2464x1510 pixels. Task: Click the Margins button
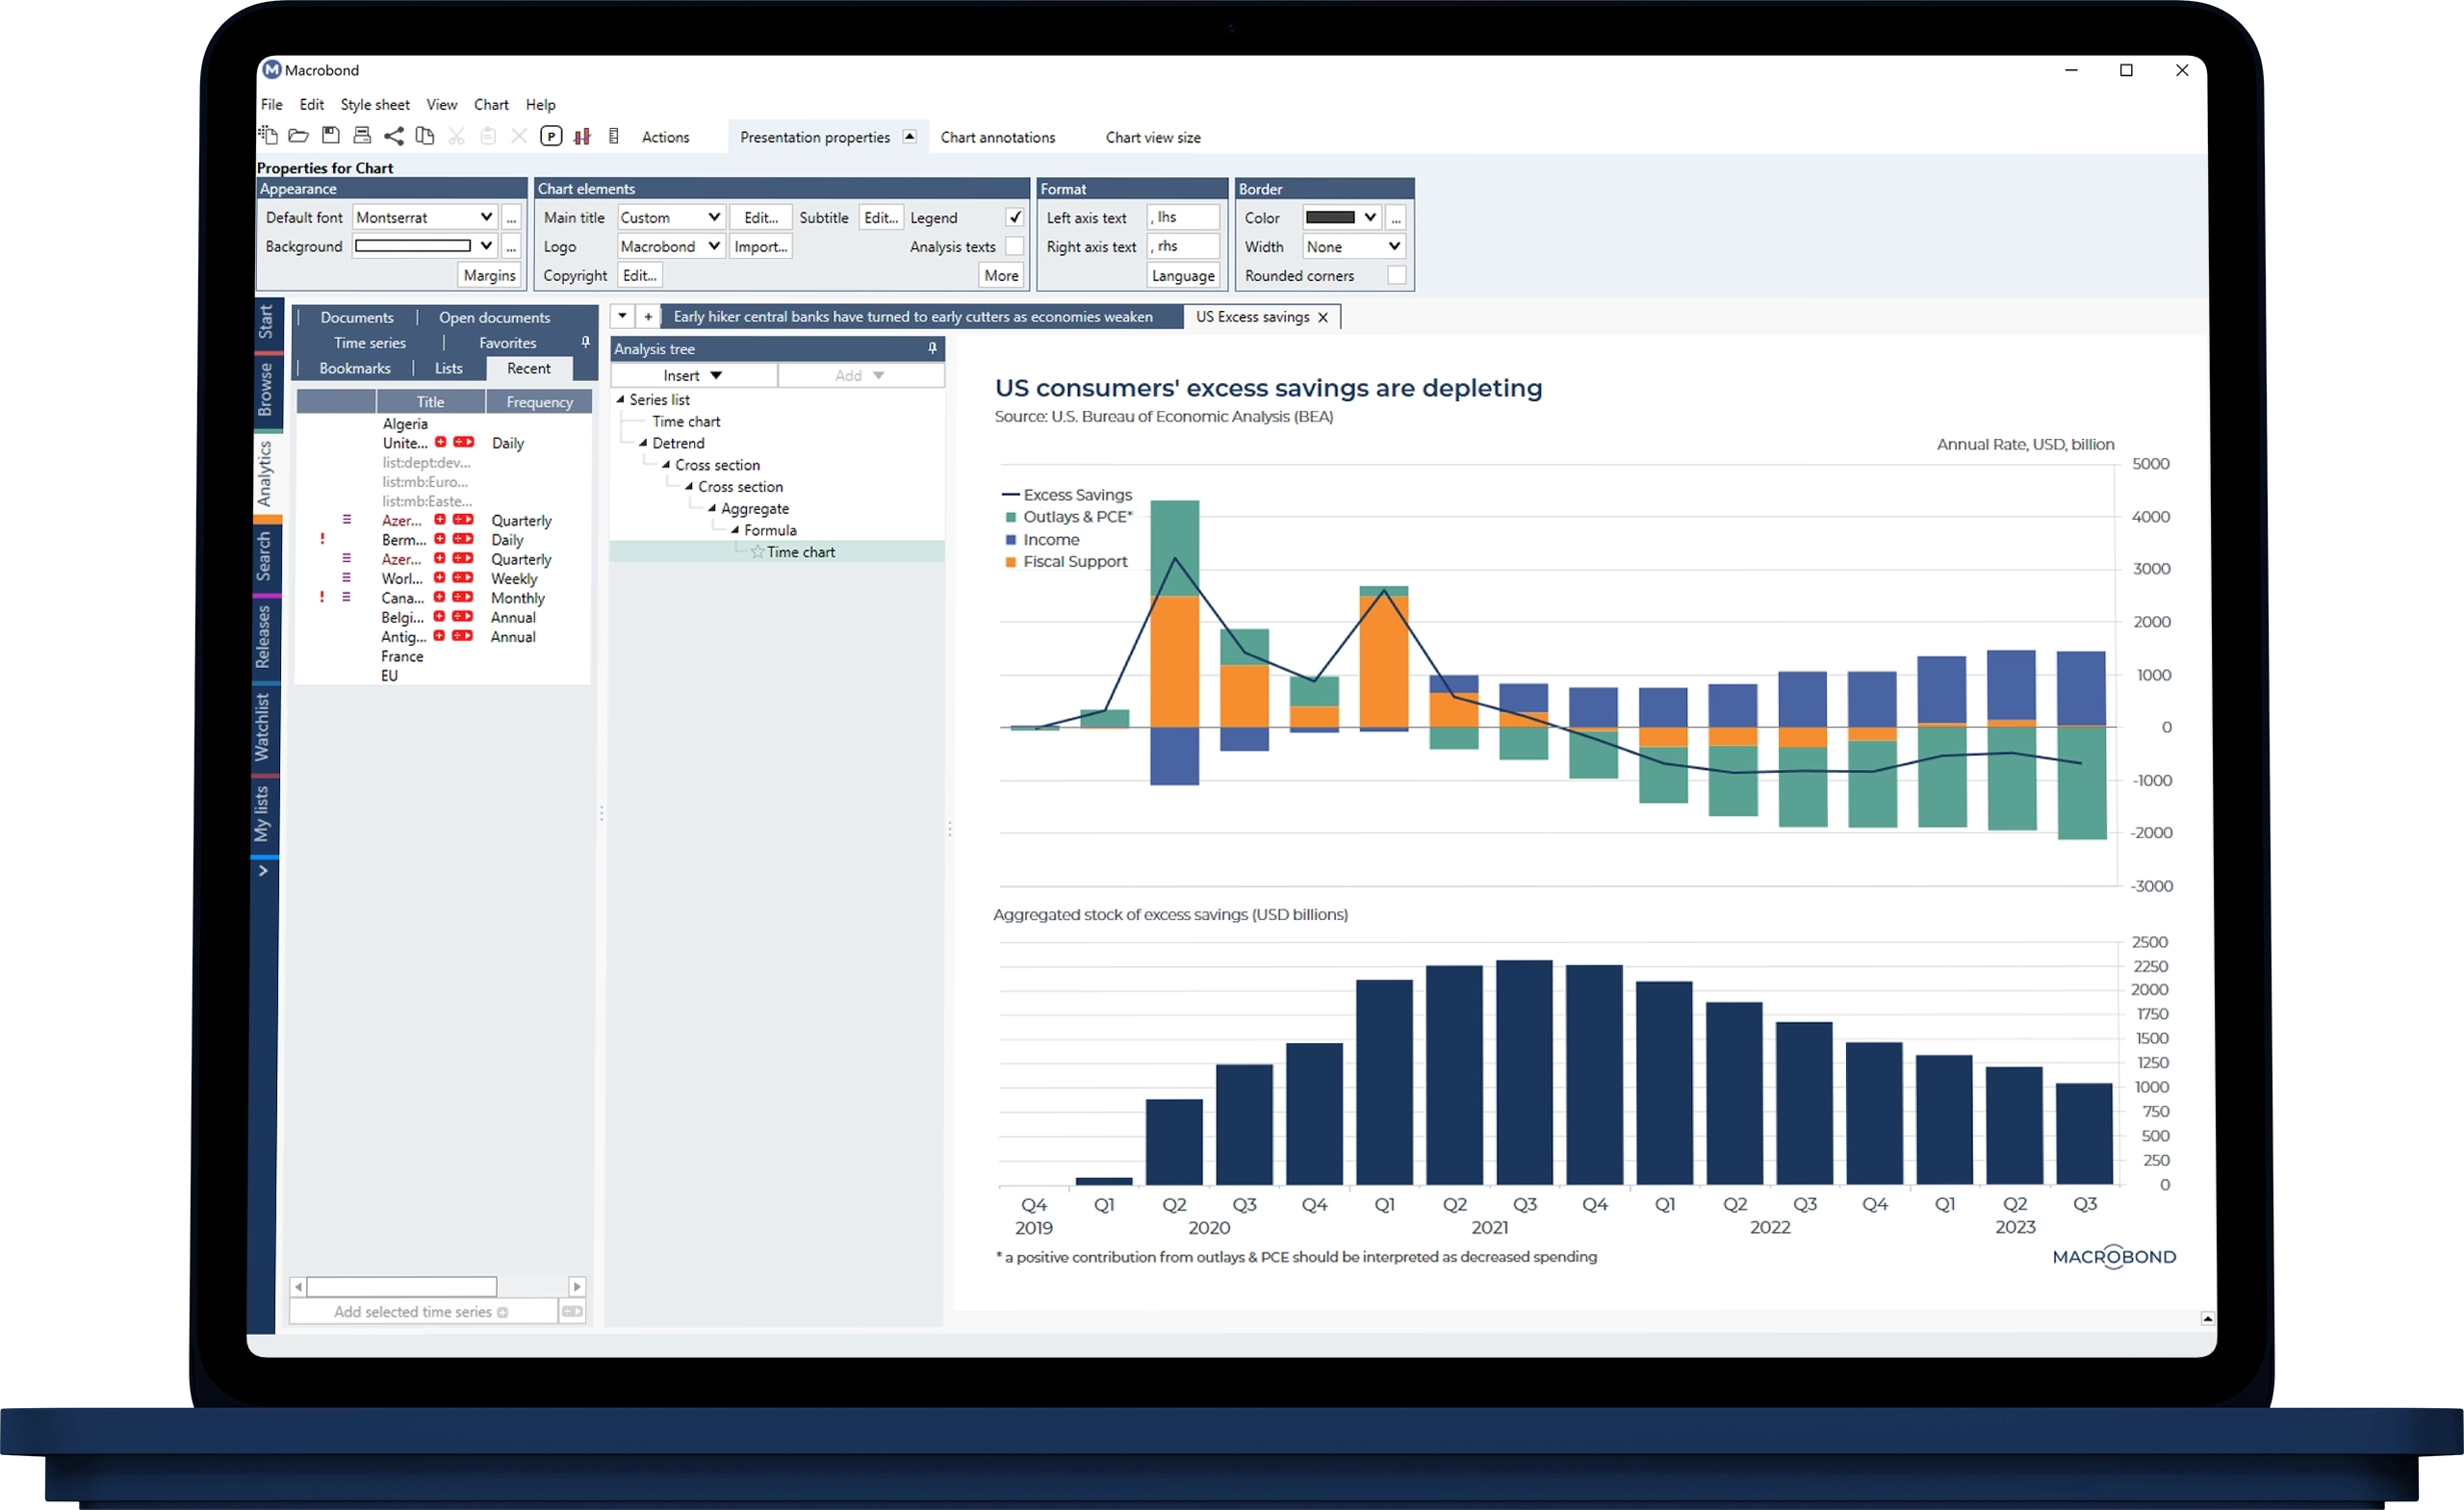[489, 275]
